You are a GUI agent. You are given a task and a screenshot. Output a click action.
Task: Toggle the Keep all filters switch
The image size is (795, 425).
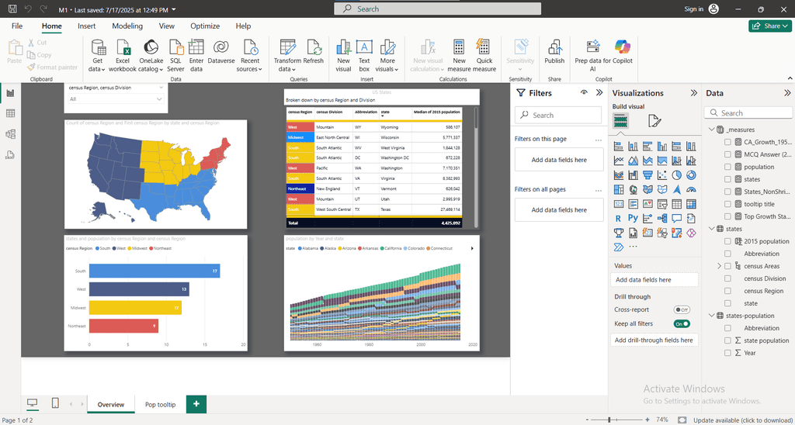tap(682, 323)
